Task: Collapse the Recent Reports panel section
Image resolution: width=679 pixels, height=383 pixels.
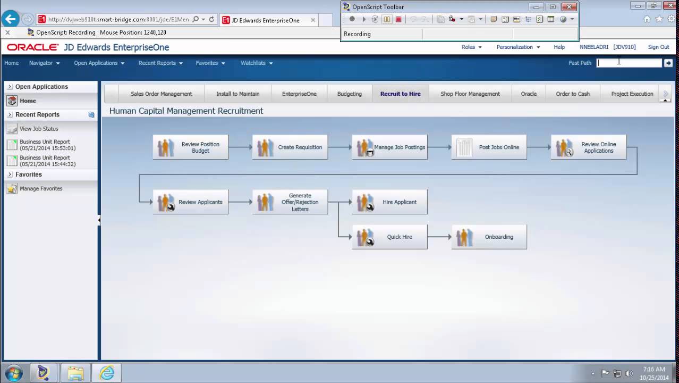Action: [x=10, y=115]
